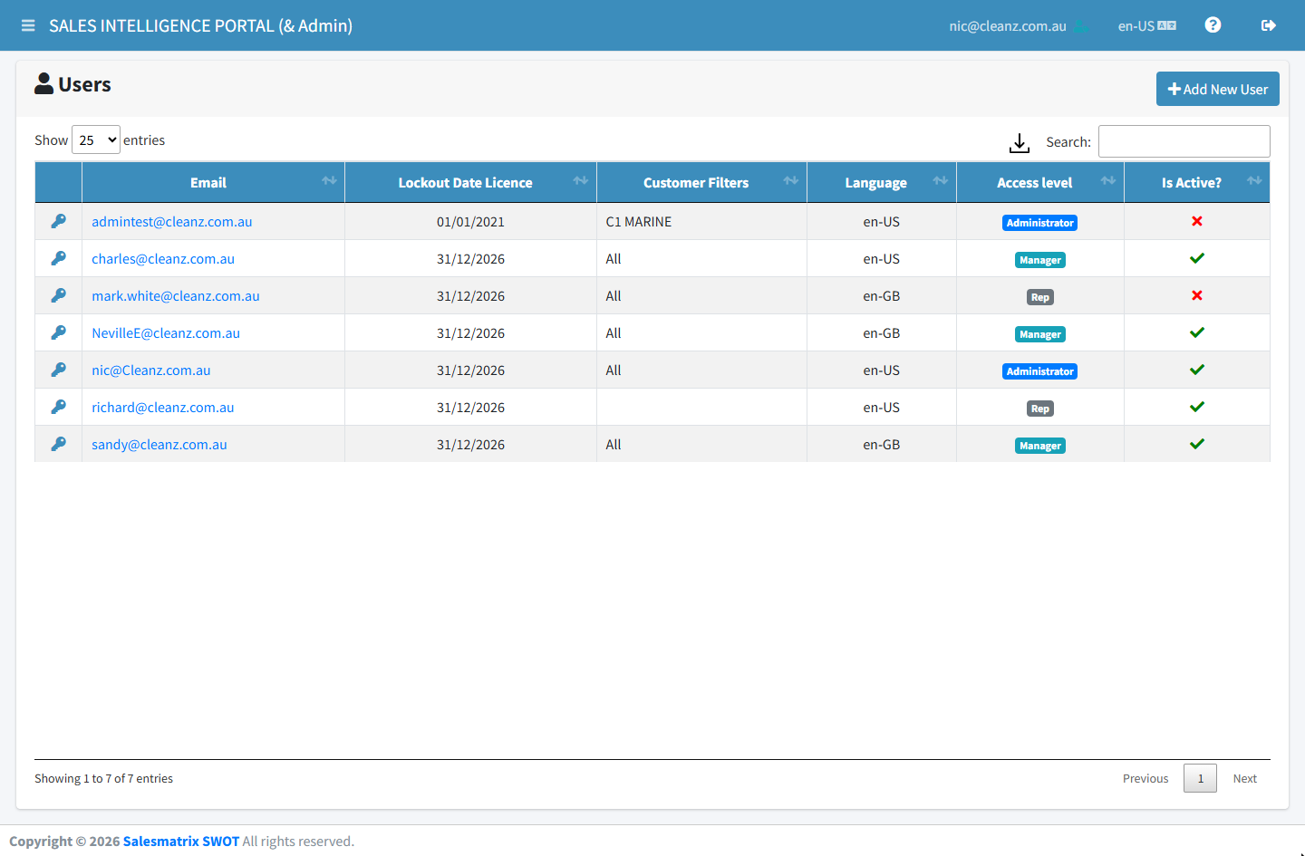Click en-GB language in mark.white row
The height and width of the screenshot is (856, 1305).
[882, 296]
